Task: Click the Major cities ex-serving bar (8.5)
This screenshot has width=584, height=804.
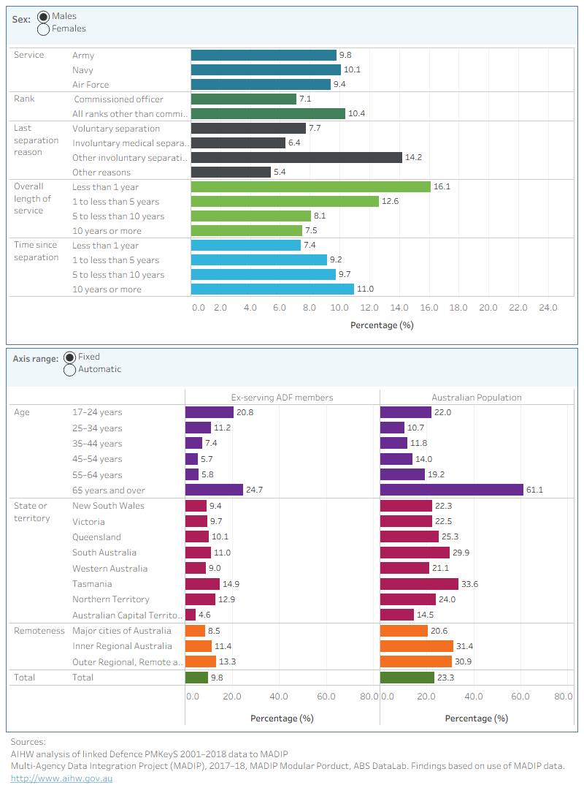Action: coord(195,631)
